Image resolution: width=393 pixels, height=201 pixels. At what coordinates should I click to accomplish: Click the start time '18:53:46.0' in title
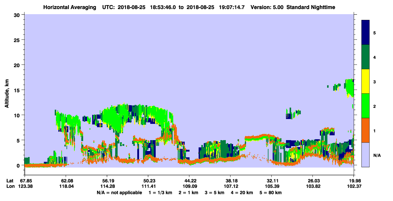point(163,7)
